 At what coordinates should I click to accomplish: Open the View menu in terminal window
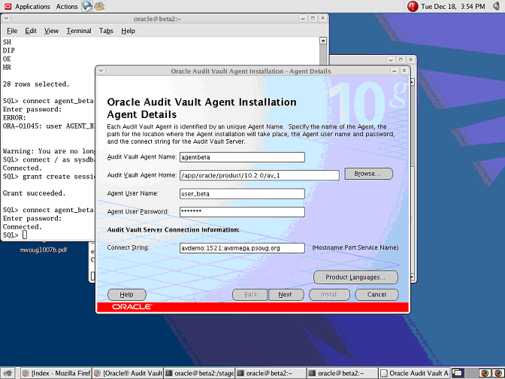(51, 31)
